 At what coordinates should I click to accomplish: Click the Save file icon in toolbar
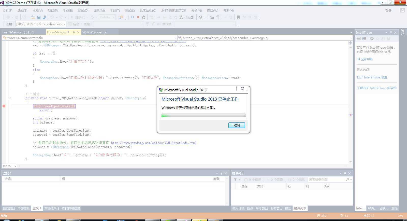[x=39, y=17]
